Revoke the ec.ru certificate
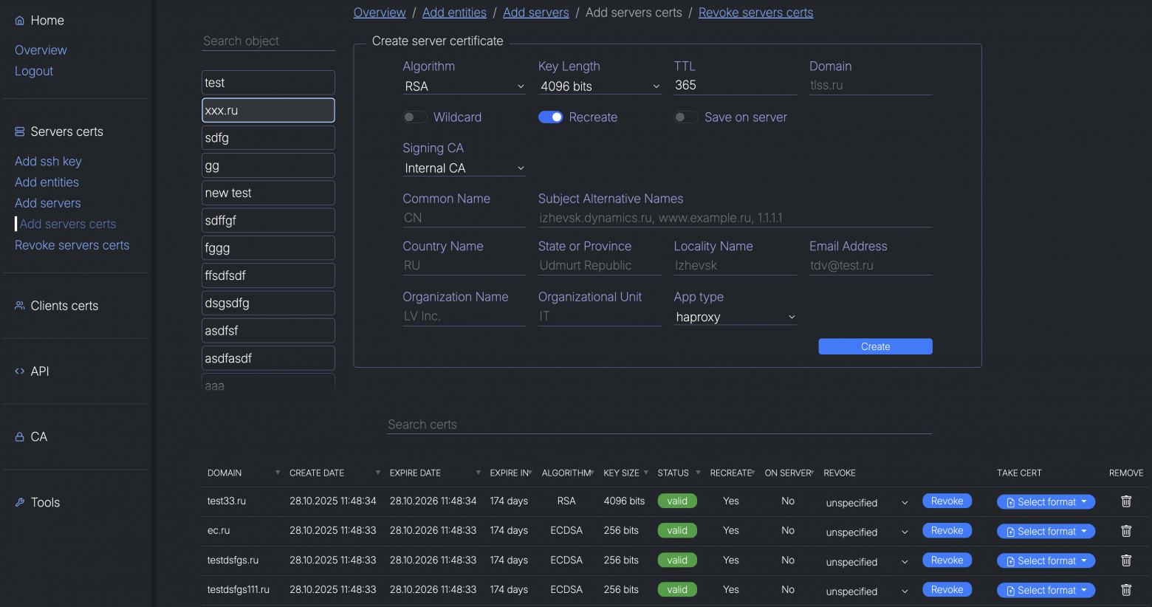 tap(947, 531)
